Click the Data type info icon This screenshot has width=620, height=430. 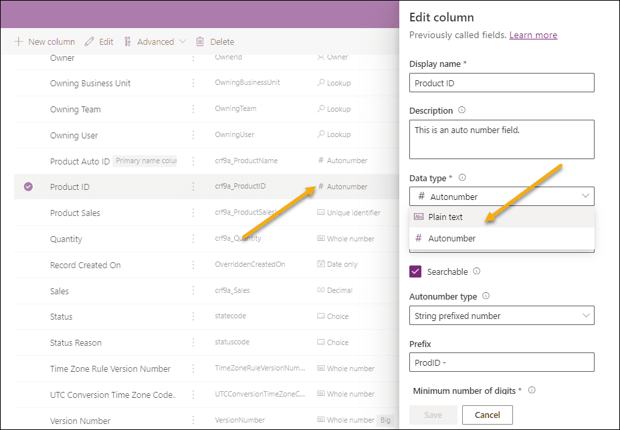coord(462,177)
